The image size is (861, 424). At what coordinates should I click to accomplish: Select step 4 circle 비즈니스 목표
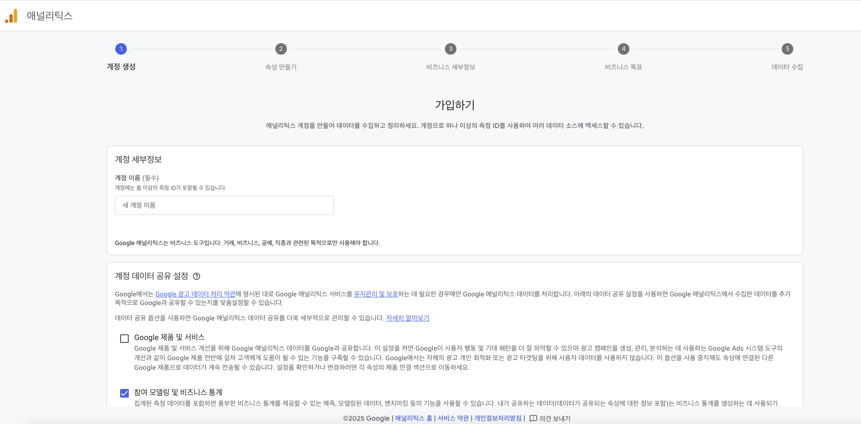tap(624, 49)
